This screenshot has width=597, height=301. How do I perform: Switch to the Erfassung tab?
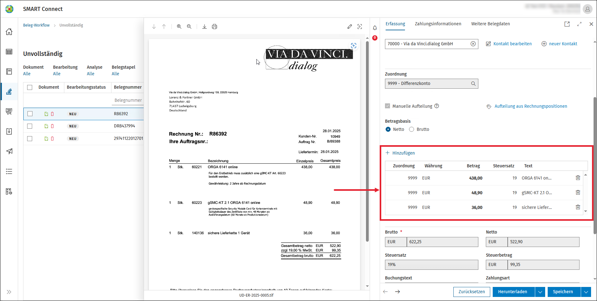tap(395, 24)
